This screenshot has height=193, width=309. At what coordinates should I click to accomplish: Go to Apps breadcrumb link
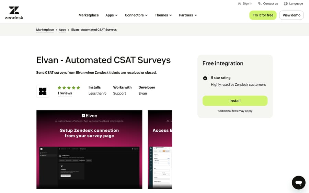pos(62,30)
